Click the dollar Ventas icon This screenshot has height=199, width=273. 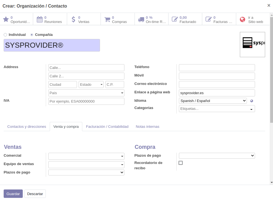pos(74,19)
